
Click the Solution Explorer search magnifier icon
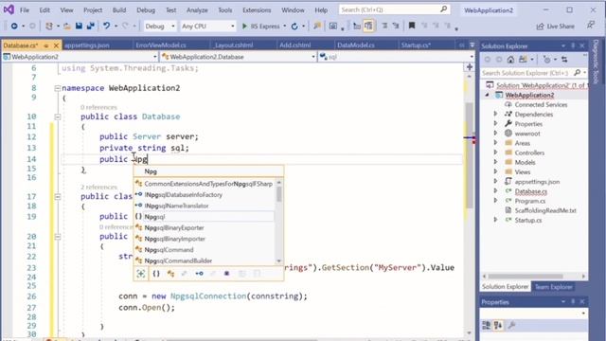tap(577, 73)
